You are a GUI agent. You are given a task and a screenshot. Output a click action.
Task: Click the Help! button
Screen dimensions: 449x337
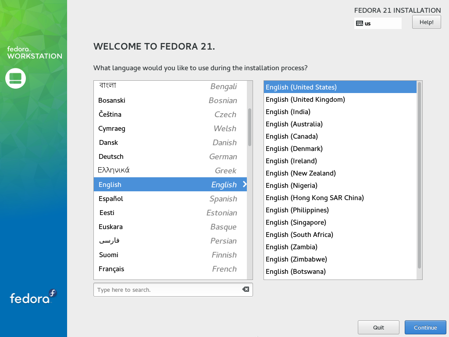[426, 22]
